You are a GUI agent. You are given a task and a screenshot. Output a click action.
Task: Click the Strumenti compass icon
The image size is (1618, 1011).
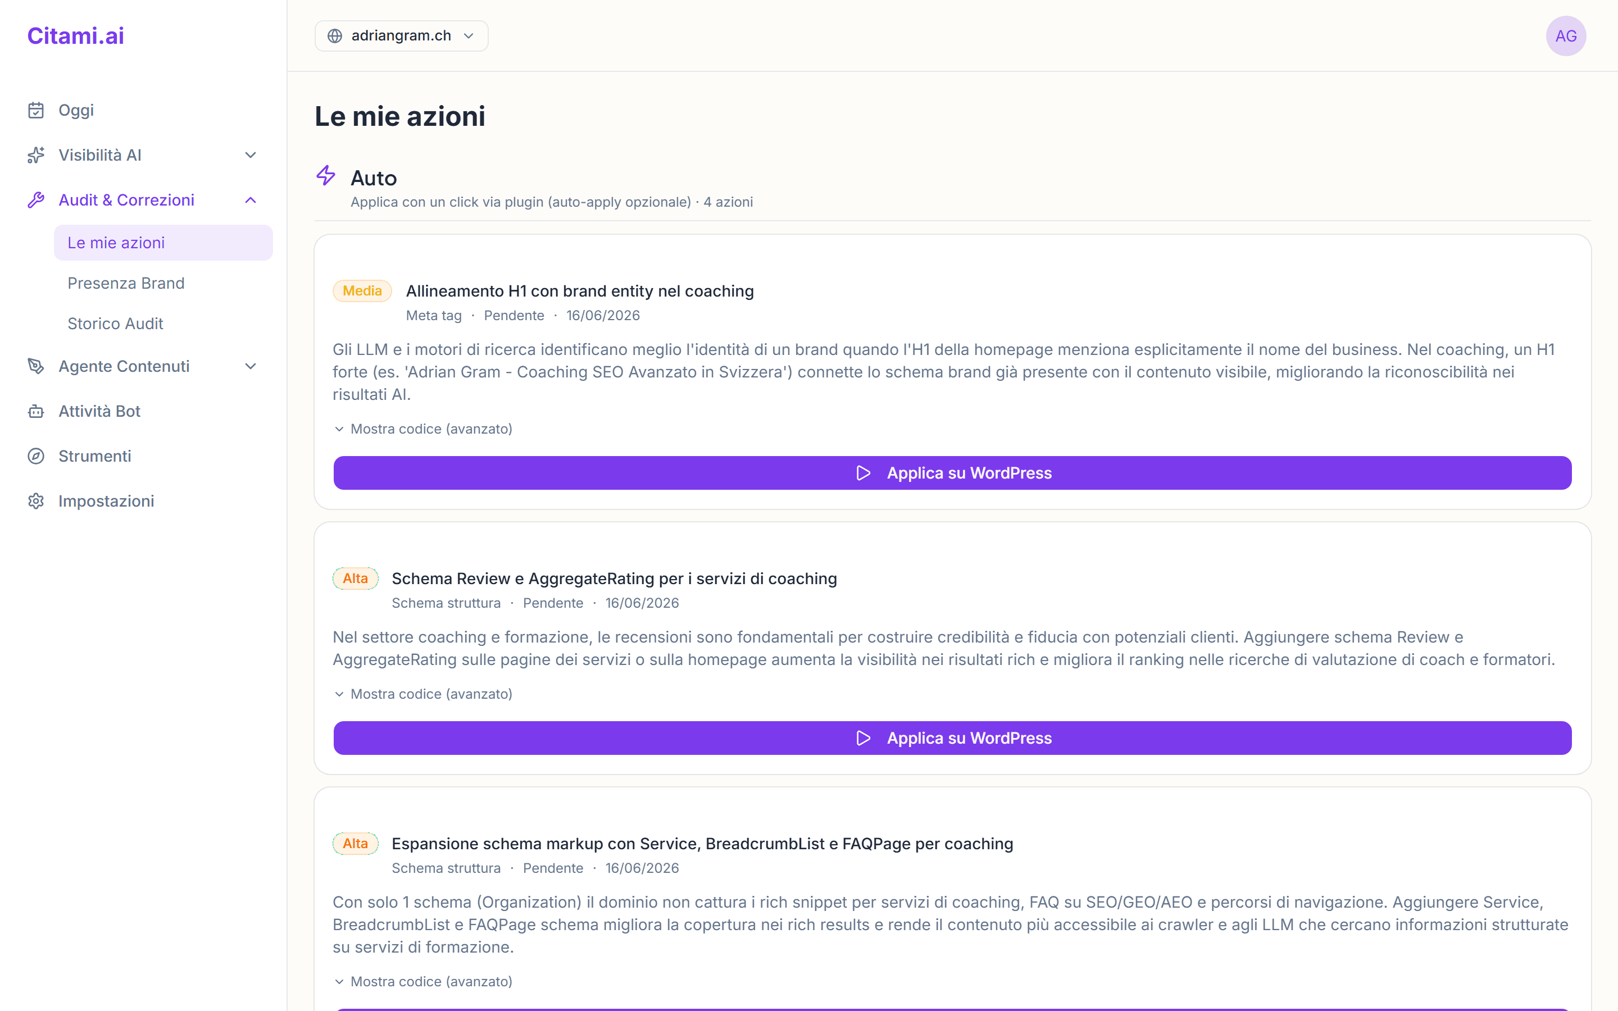(x=36, y=456)
